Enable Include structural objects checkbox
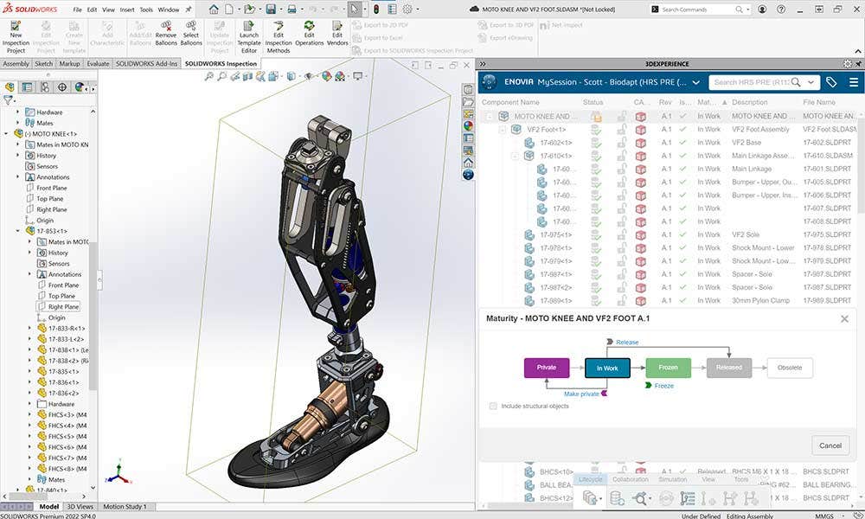This screenshot has height=519, width=865. click(493, 406)
